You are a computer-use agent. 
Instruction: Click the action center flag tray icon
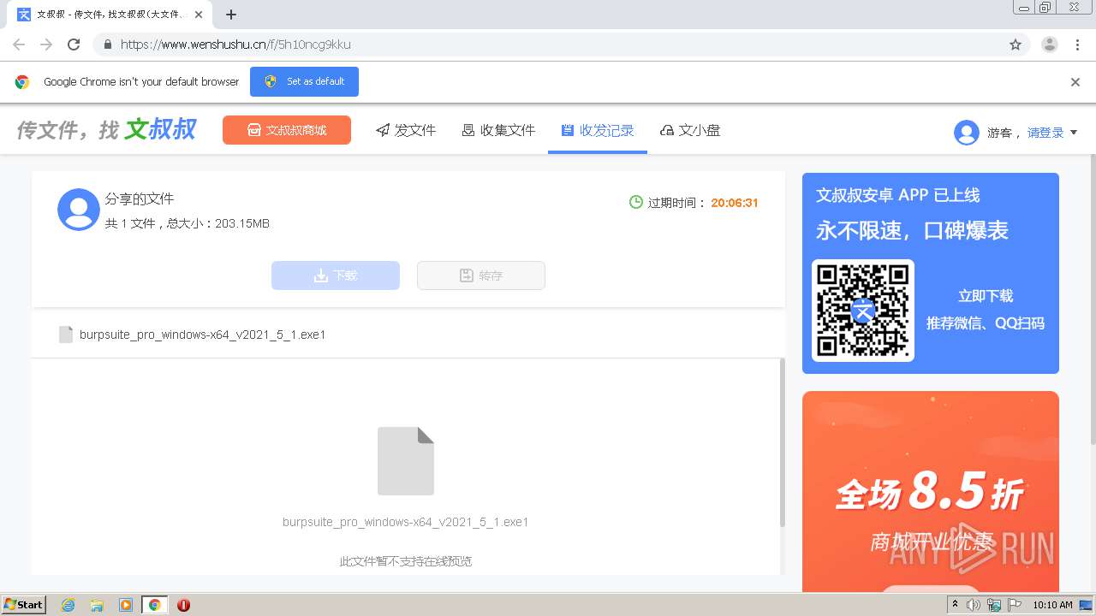(1015, 605)
